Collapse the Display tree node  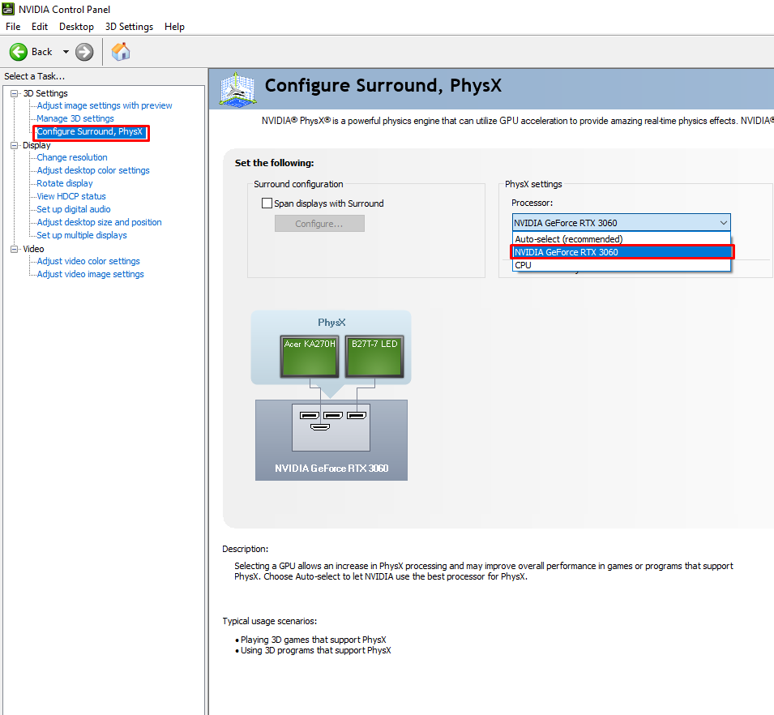[x=15, y=145]
